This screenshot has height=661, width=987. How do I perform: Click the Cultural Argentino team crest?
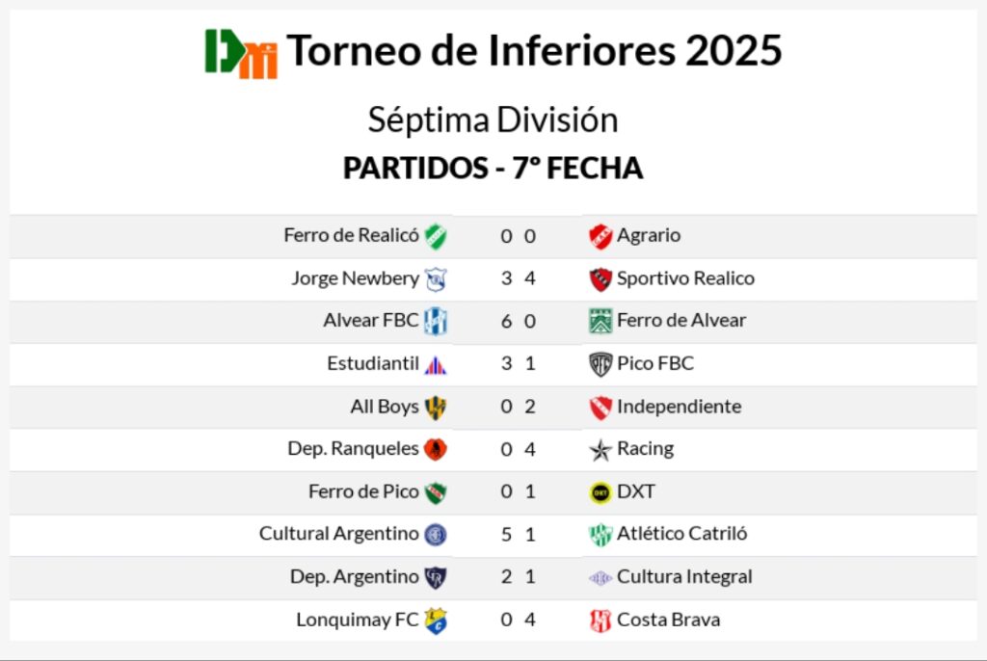(x=436, y=535)
